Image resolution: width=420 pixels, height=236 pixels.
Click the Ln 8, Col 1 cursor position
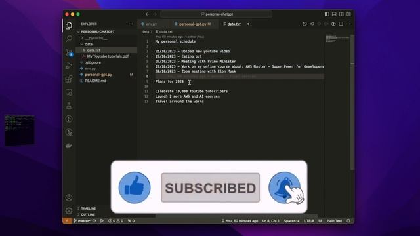click(x=271, y=221)
